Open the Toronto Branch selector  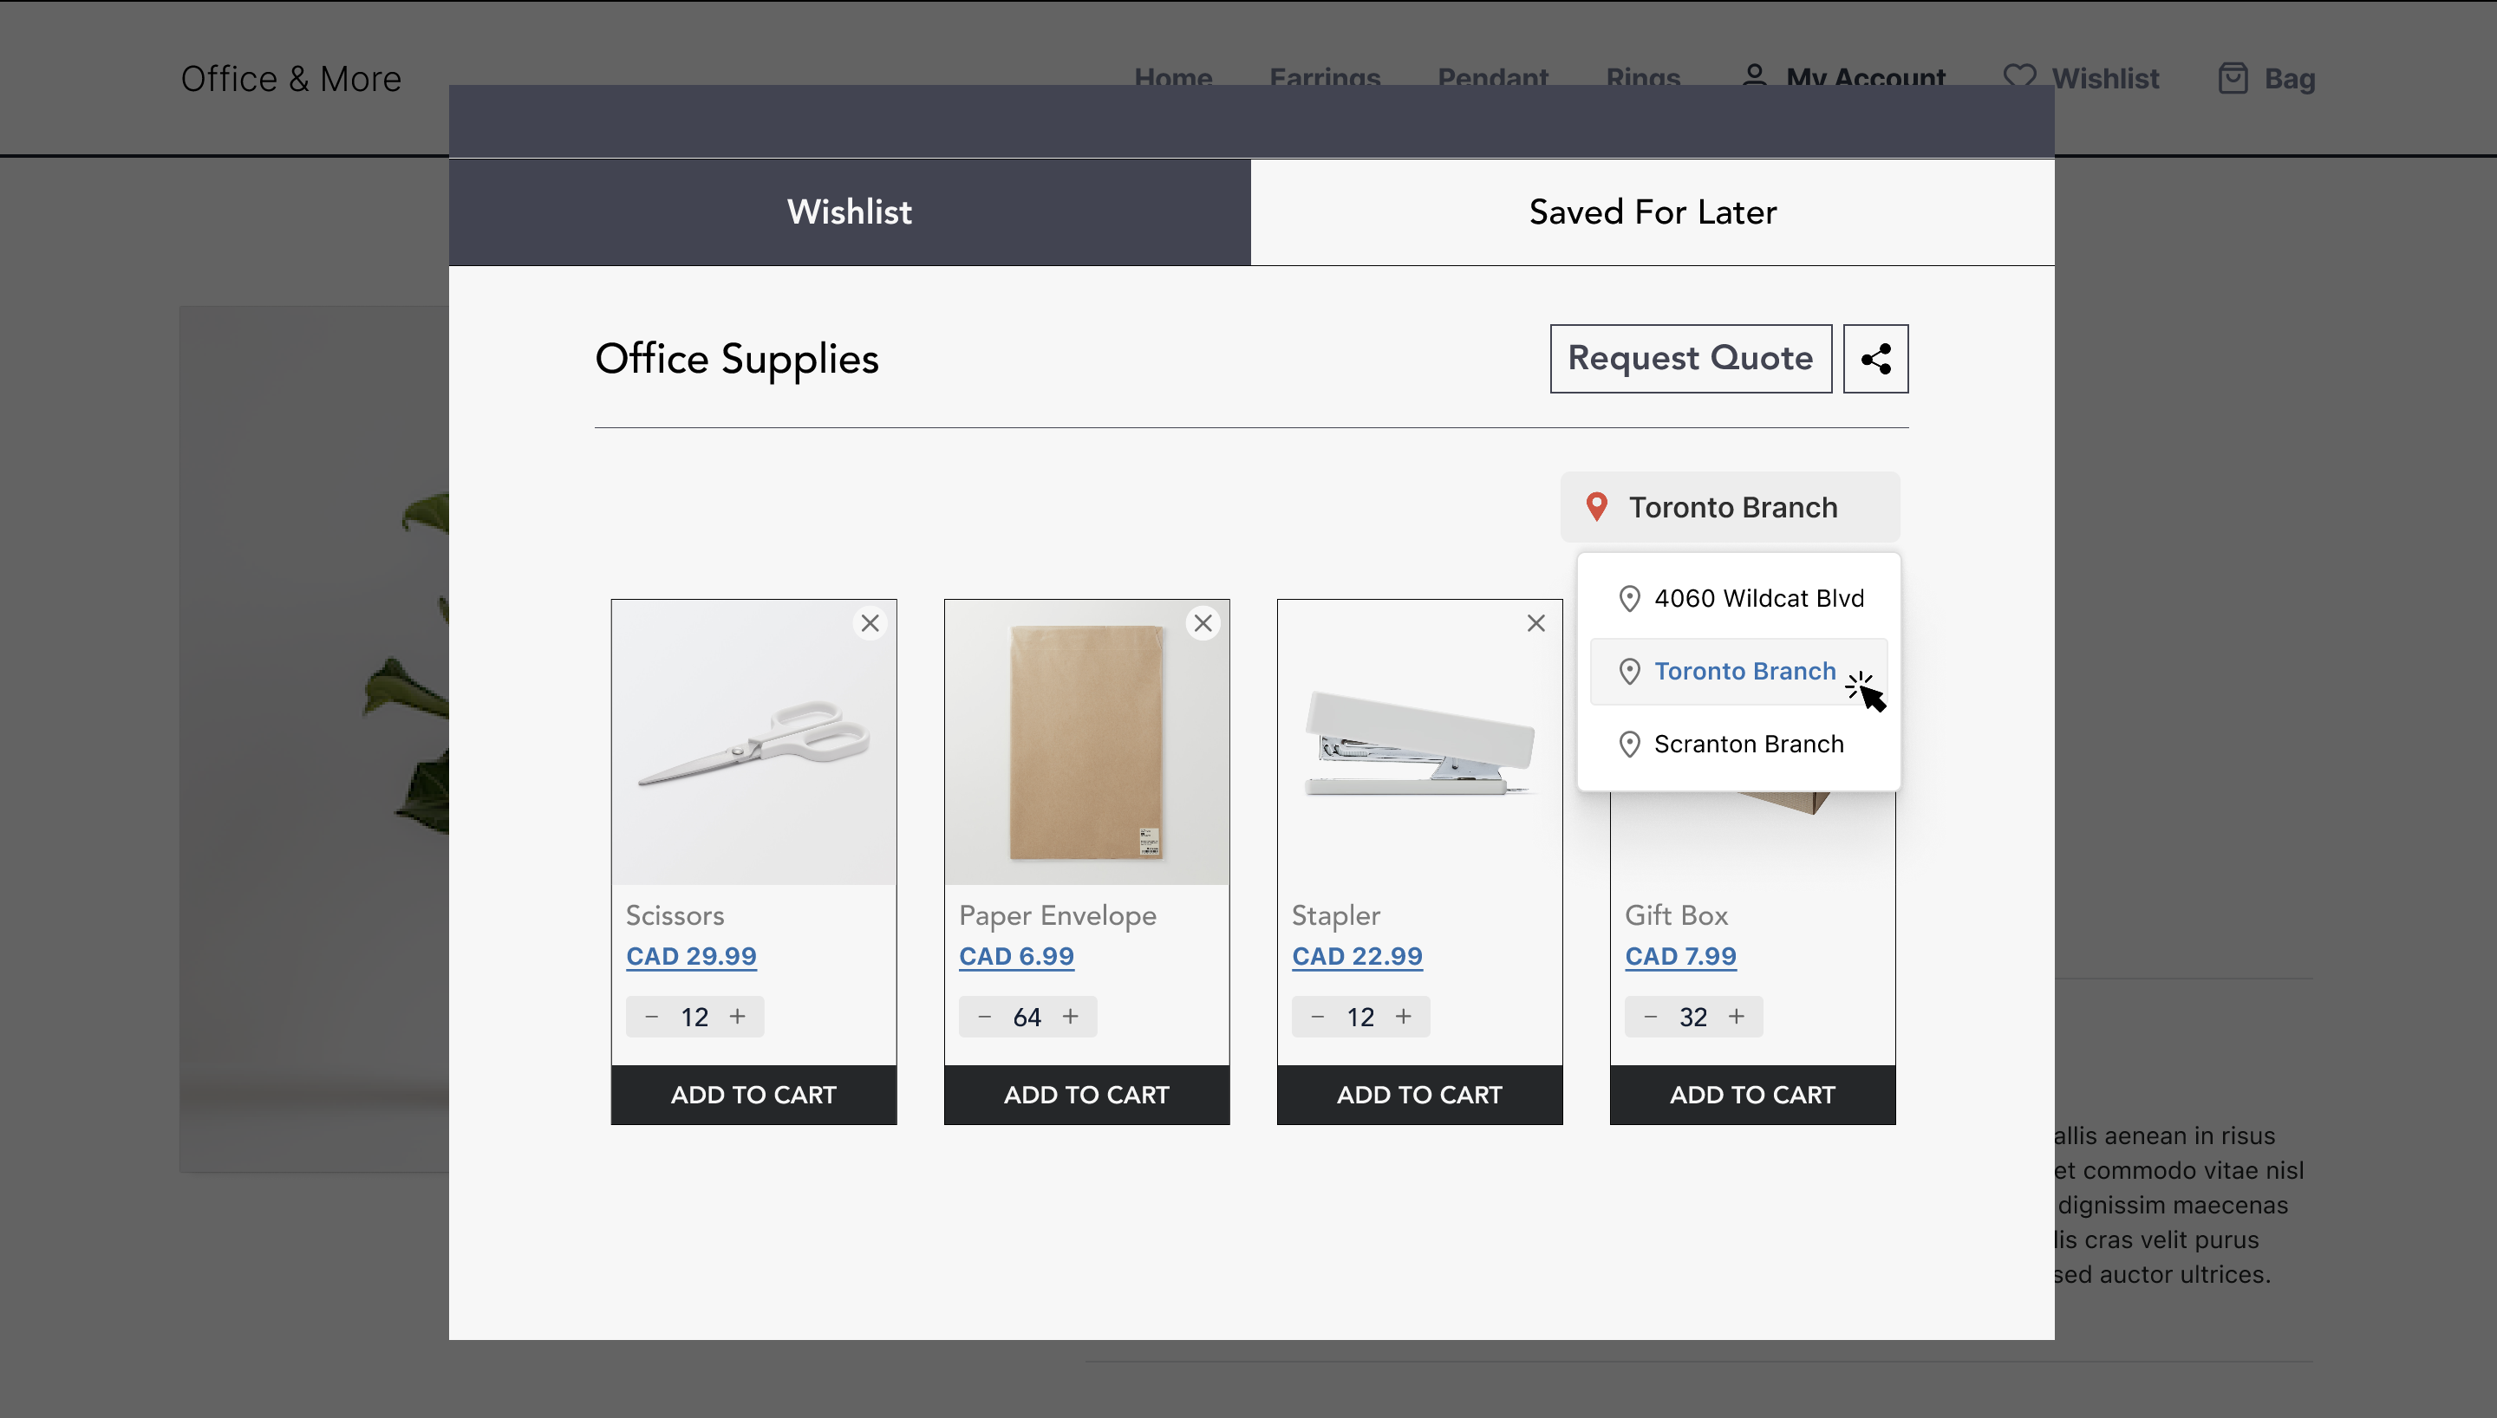click(x=1732, y=506)
